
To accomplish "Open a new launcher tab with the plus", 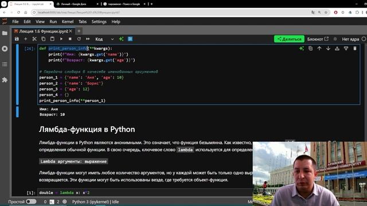I will point(79,31).
